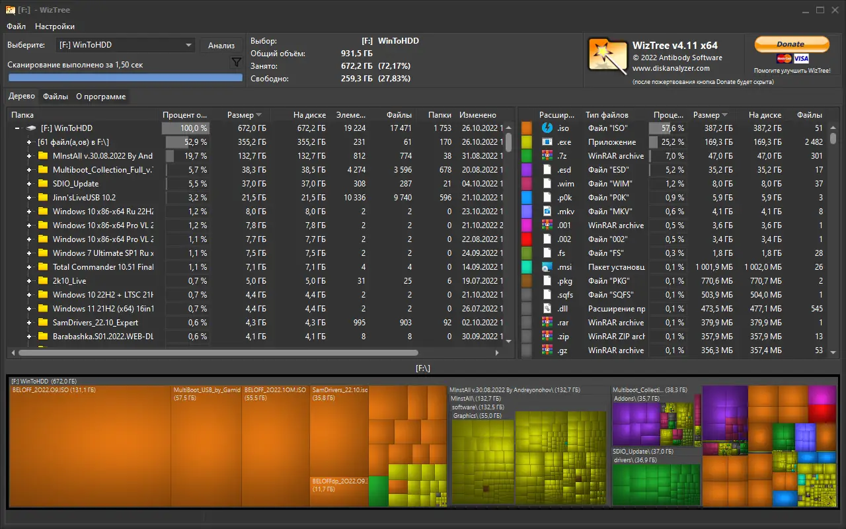
Task: Expand the Windows 7 Ultimate SP1 folder node
Action: coord(29,253)
